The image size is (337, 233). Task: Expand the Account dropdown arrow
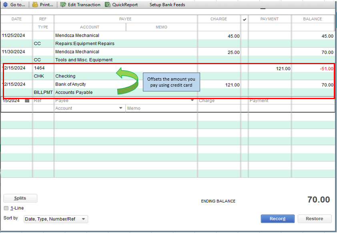point(121,108)
